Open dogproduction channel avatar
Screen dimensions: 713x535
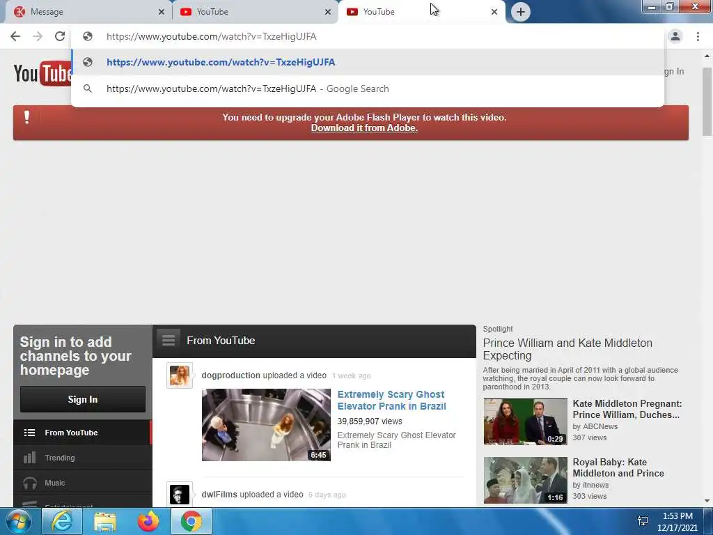(180, 375)
